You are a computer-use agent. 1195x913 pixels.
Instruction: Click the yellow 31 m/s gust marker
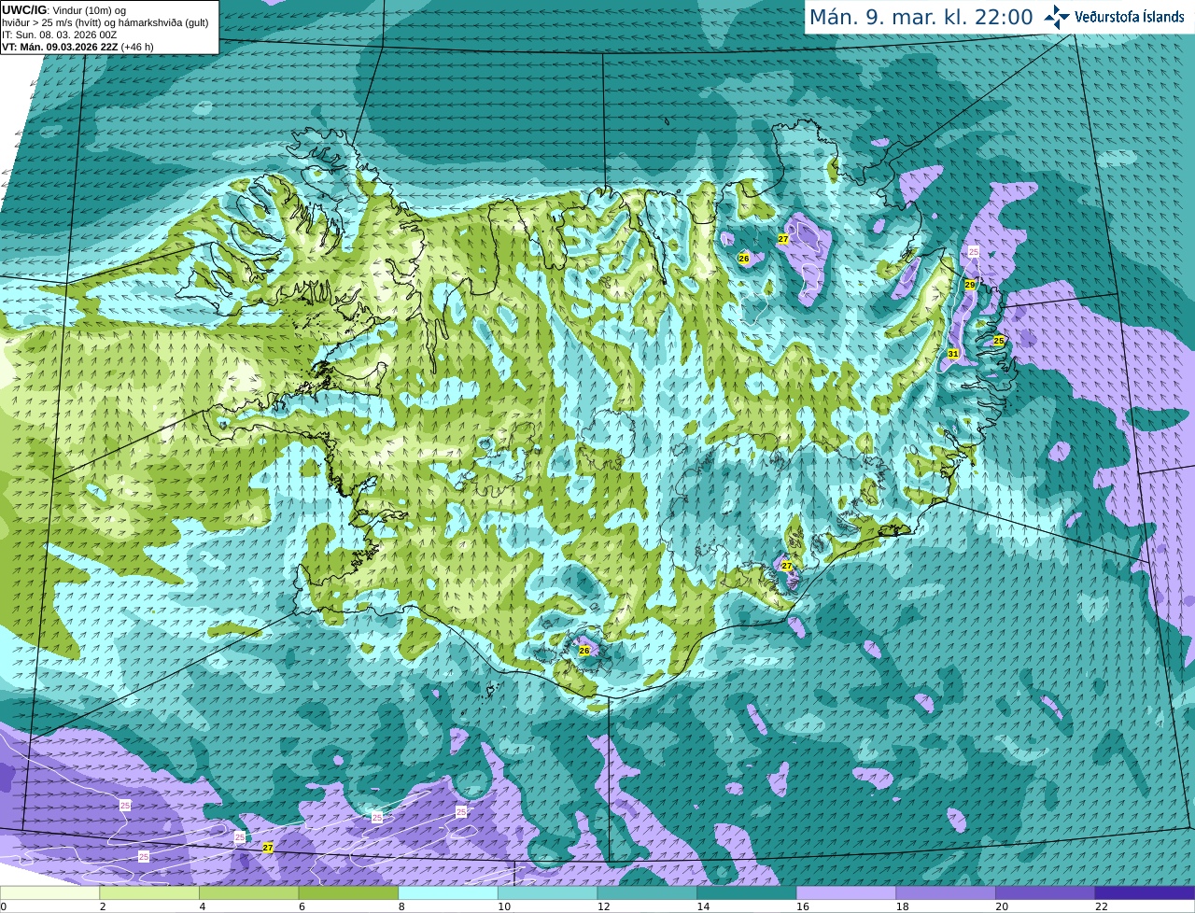pos(953,354)
